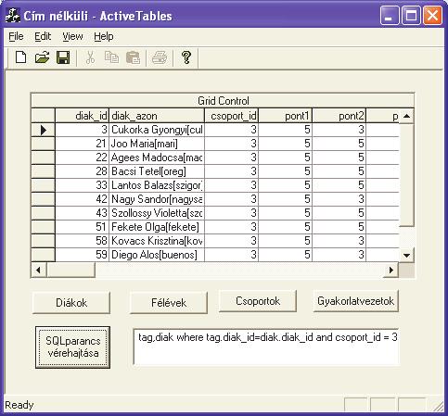Click the diak_id cell with value 59

click(82, 255)
